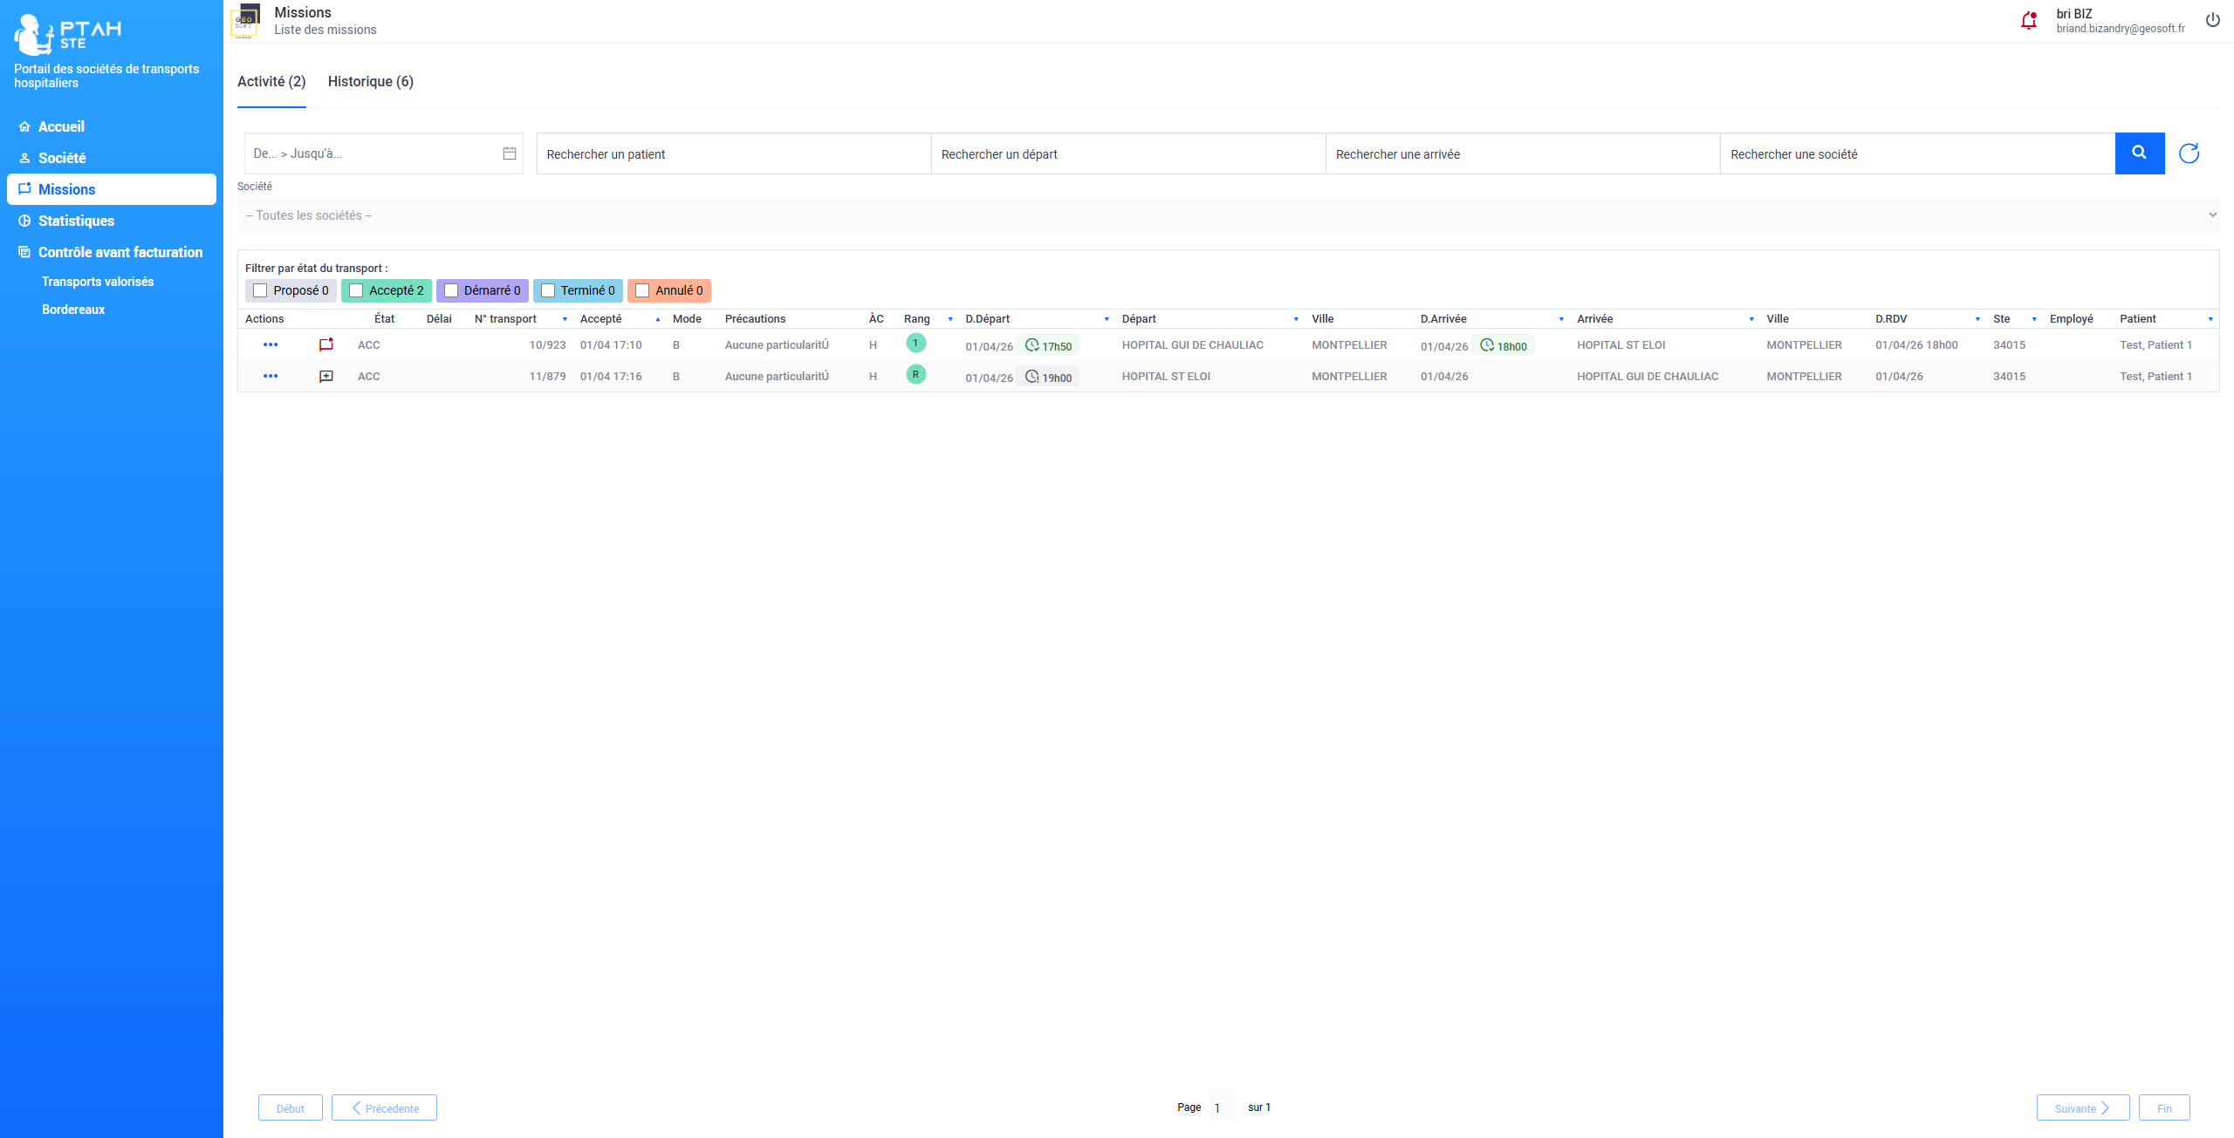This screenshot has width=2234, height=1138.
Task: Open actions menu for transport 10/923
Action: 271,344
